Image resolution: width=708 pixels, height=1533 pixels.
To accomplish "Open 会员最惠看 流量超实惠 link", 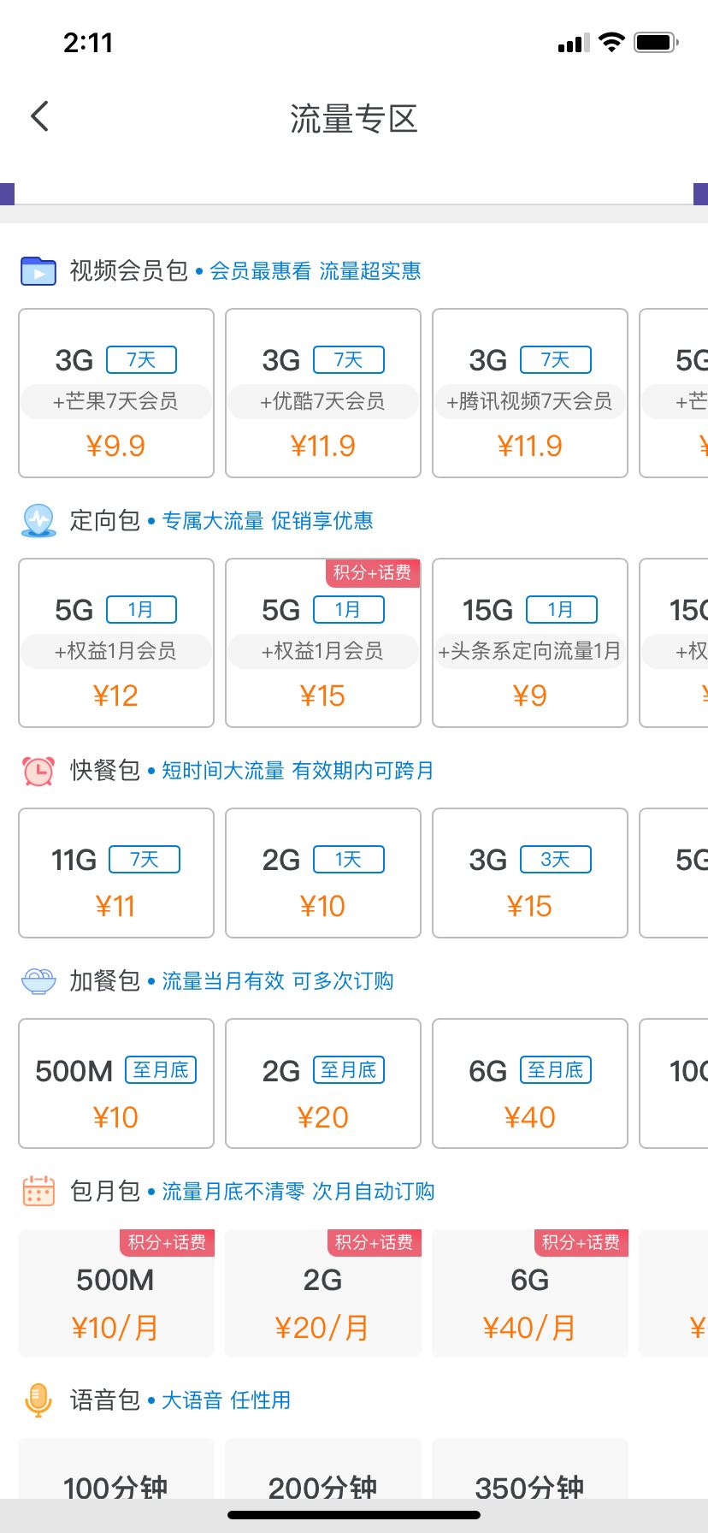I will tap(316, 271).
